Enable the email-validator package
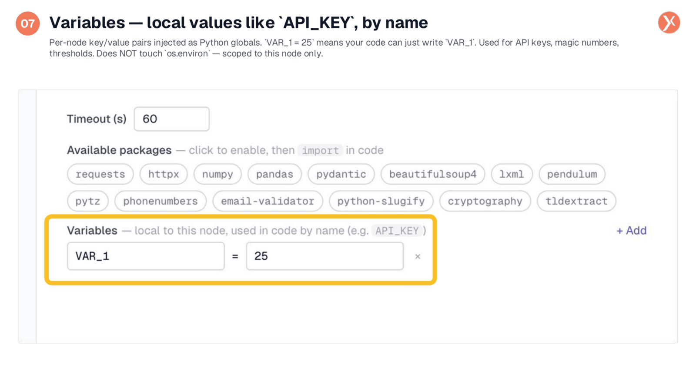This screenshot has height=391, width=696. tap(268, 201)
